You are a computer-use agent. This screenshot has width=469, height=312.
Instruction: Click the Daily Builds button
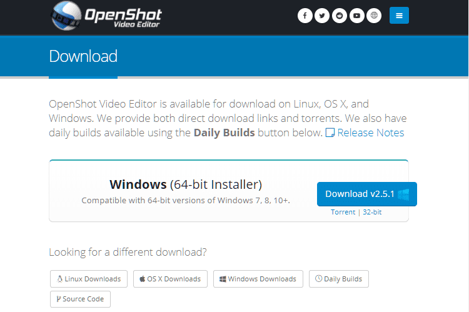pyautogui.click(x=339, y=279)
